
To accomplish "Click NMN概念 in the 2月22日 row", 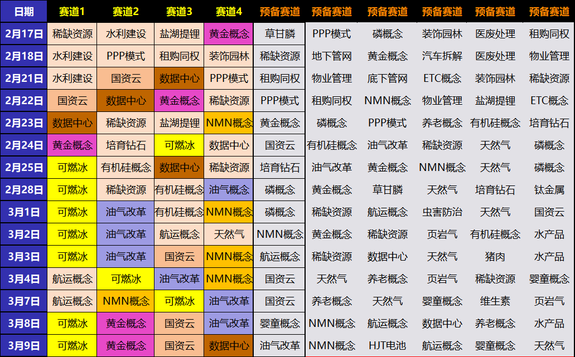I will [387, 101].
